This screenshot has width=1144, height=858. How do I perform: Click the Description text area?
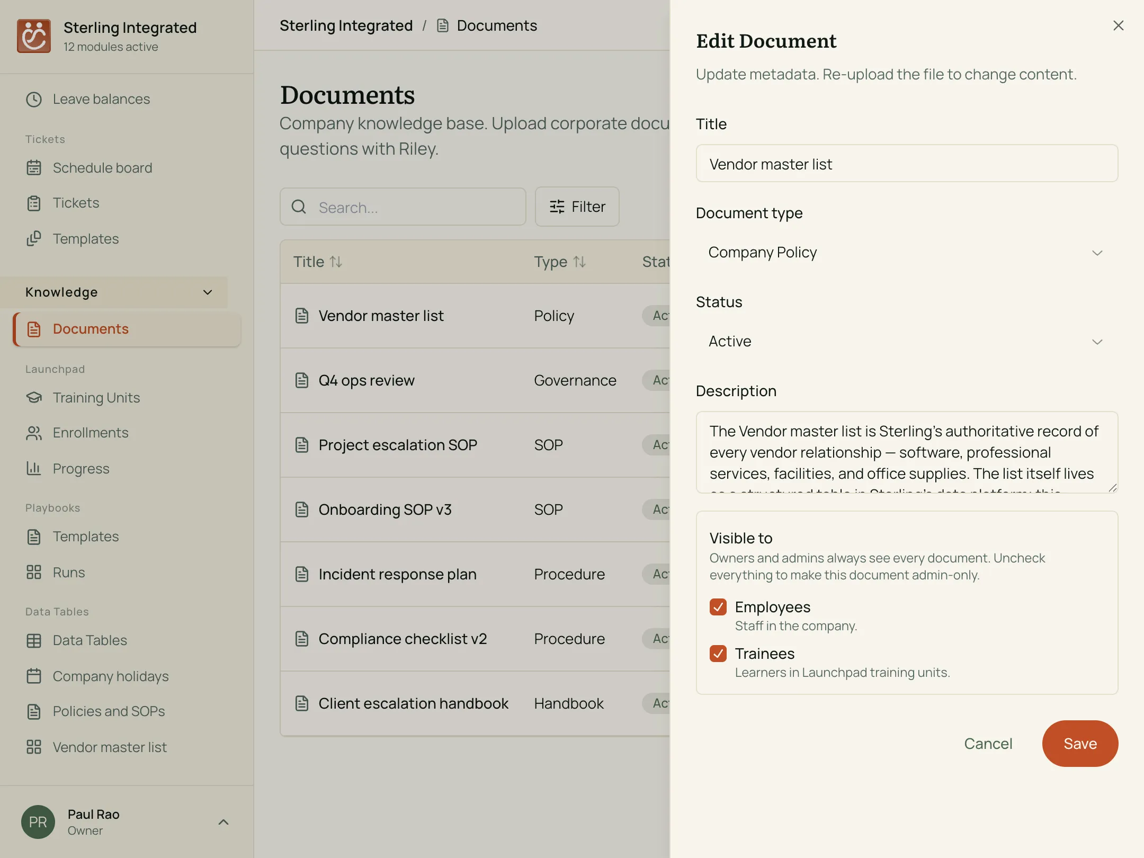click(x=907, y=452)
